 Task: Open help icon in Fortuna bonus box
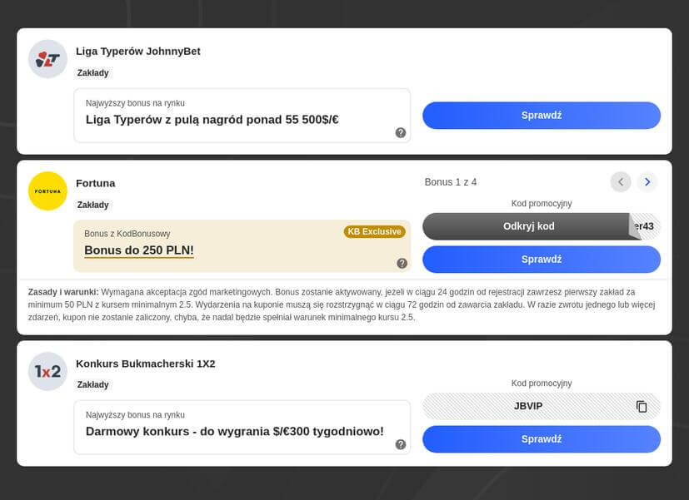(x=402, y=263)
